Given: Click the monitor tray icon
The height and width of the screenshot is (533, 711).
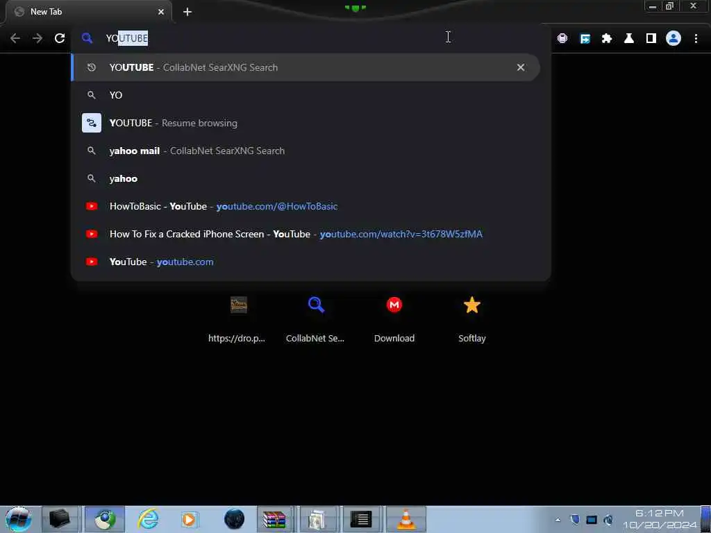Looking at the screenshot, I should (592, 520).
